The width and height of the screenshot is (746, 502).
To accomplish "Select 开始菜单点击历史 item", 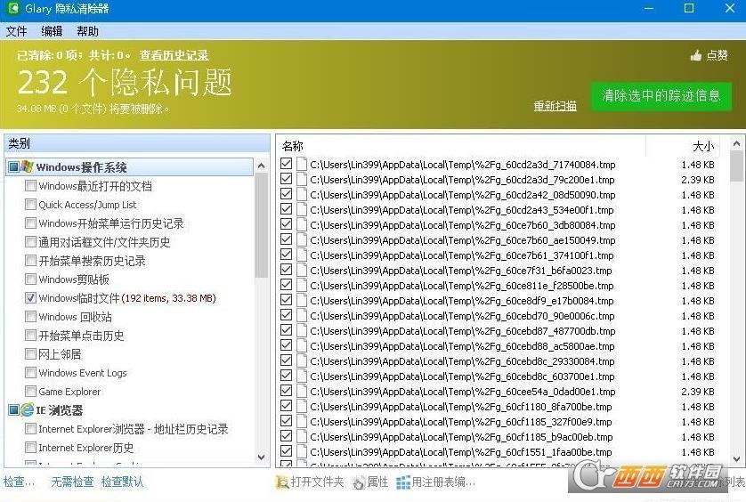I will (x=81, y=336).
